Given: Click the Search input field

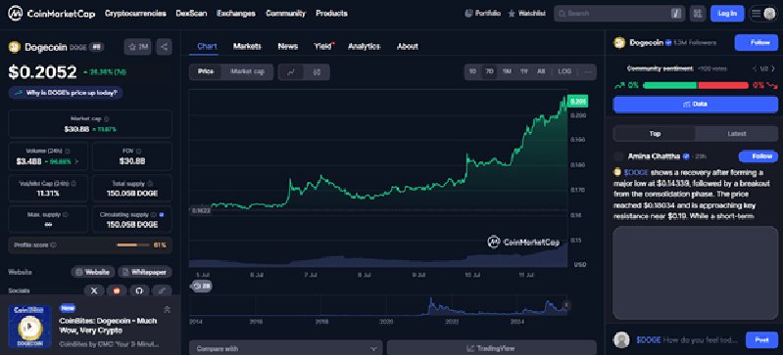Looking at the screenshot, I should pos(619,14).
